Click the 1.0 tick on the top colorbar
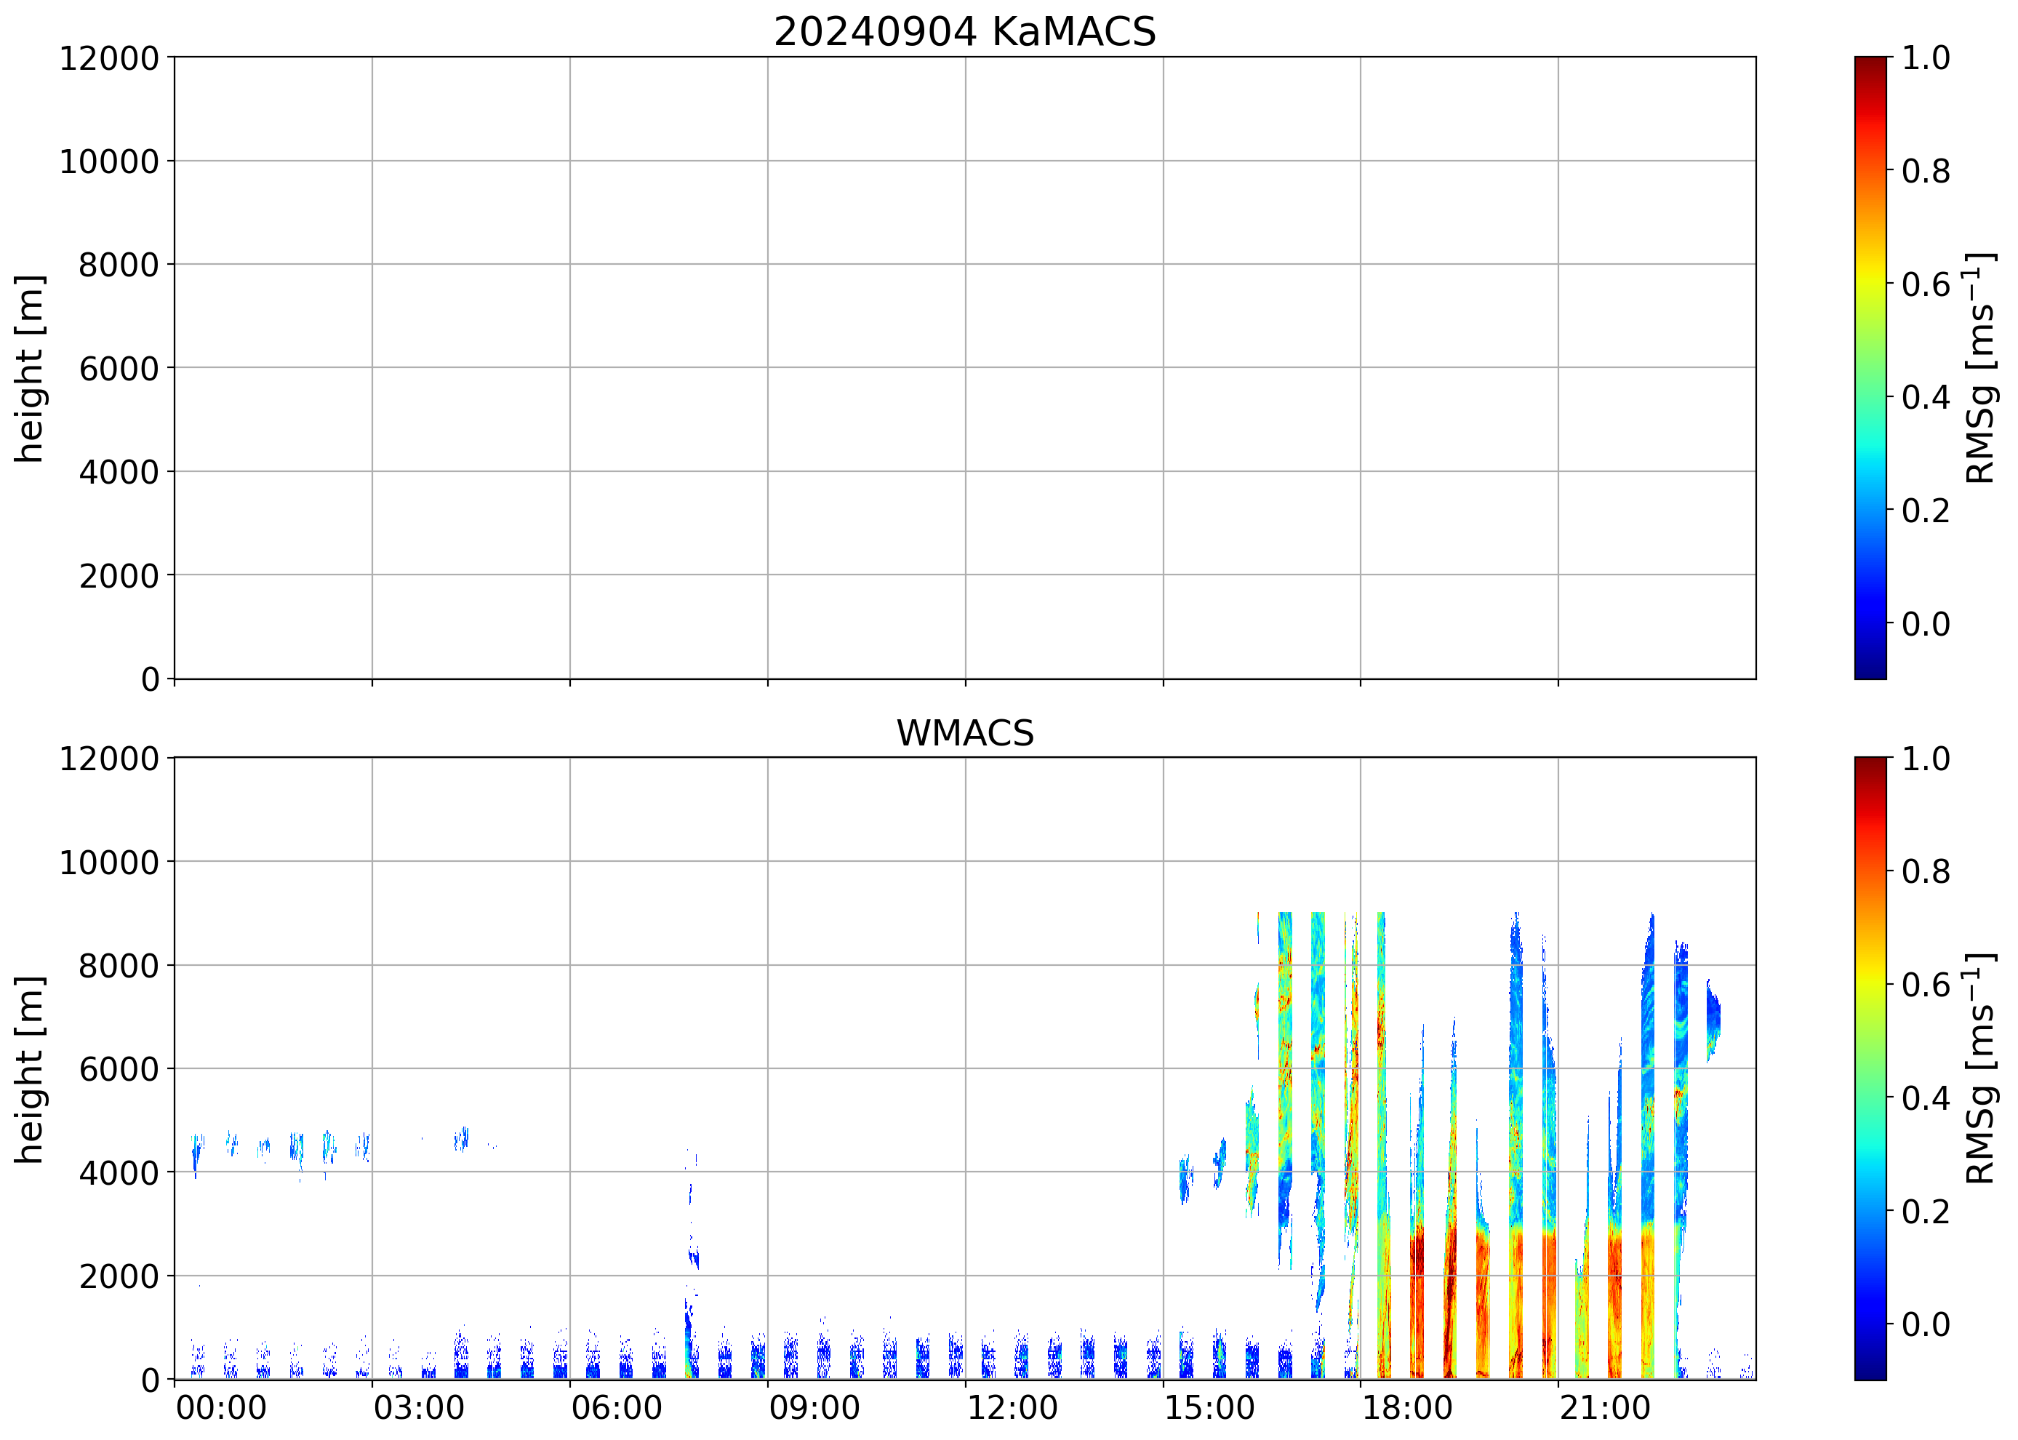This screenshot has height=1440, width=2018. tap(1925, 58)
